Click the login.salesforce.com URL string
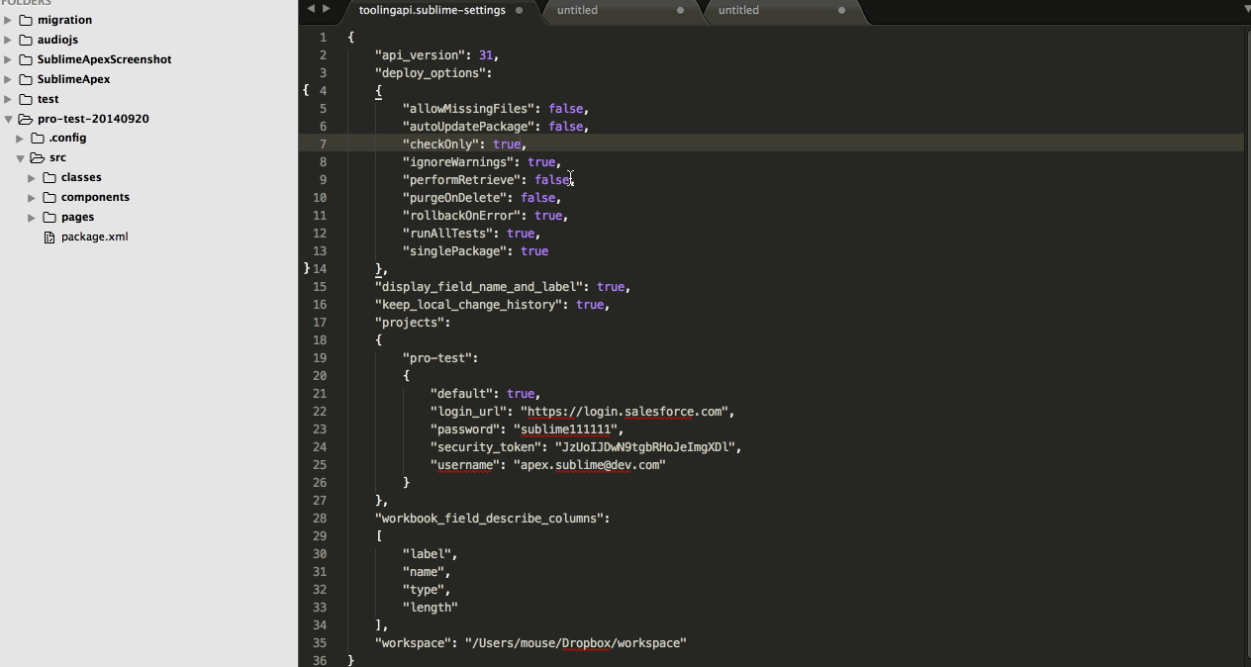 tap(626, 412)
